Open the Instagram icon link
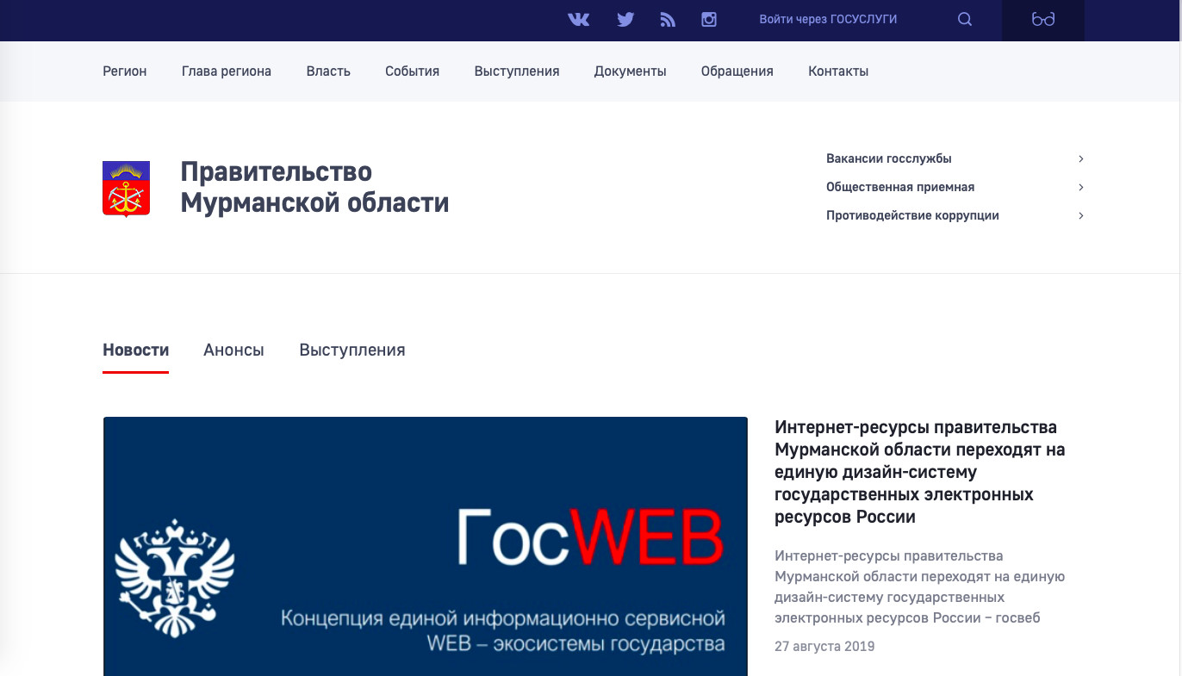 [709, 19]
